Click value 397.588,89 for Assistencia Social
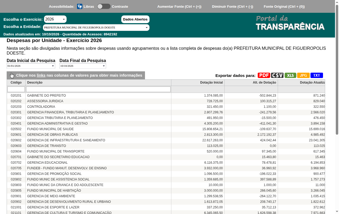Screen dimensions: 339x214 pyautogui.click(x=268, y=179)
